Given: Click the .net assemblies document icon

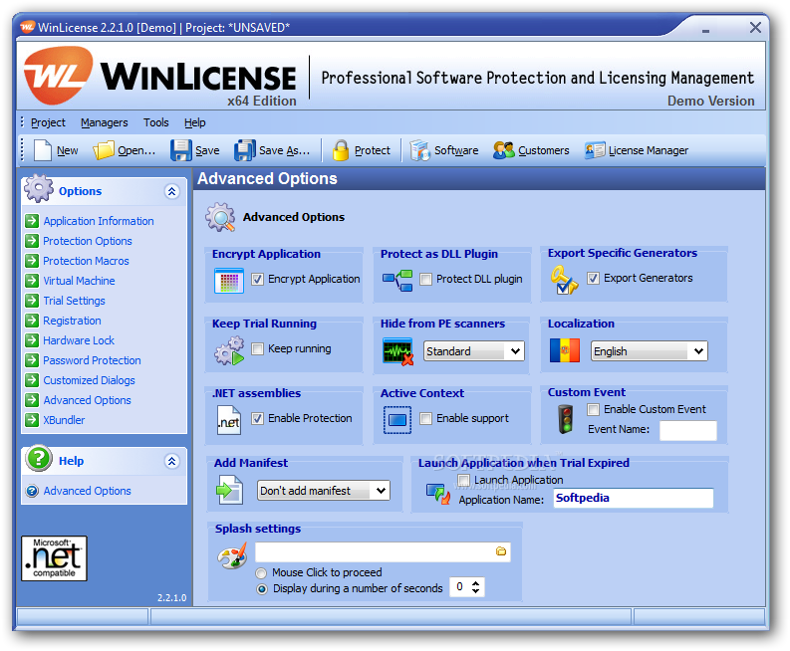Looking at the screenshot, I should pyautogui.click(x=229, y=420).
